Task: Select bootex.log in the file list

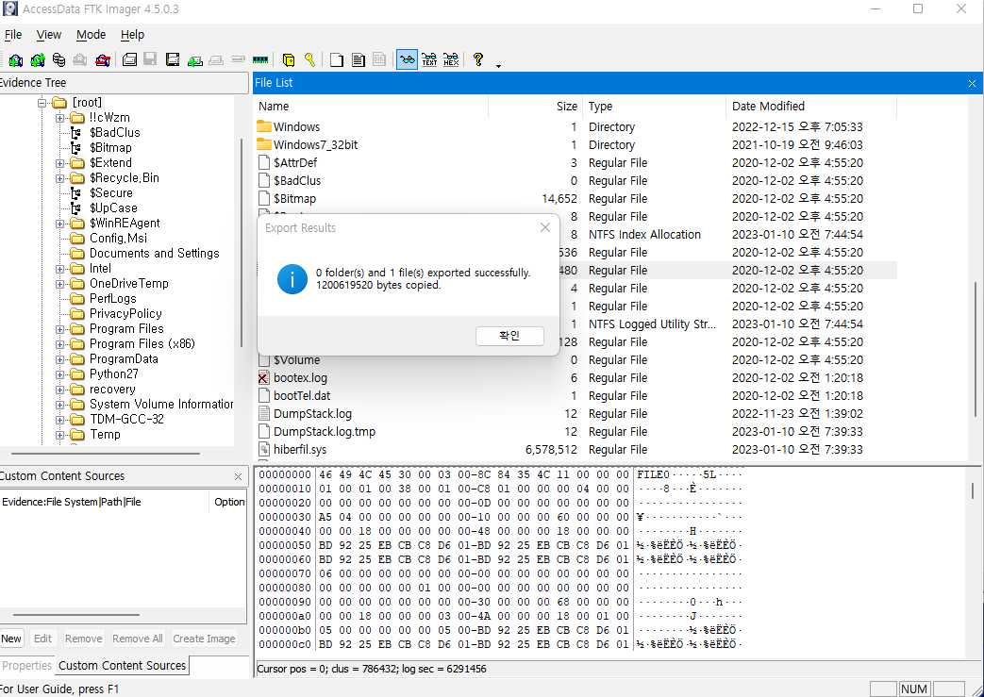Action: [301, 378]
